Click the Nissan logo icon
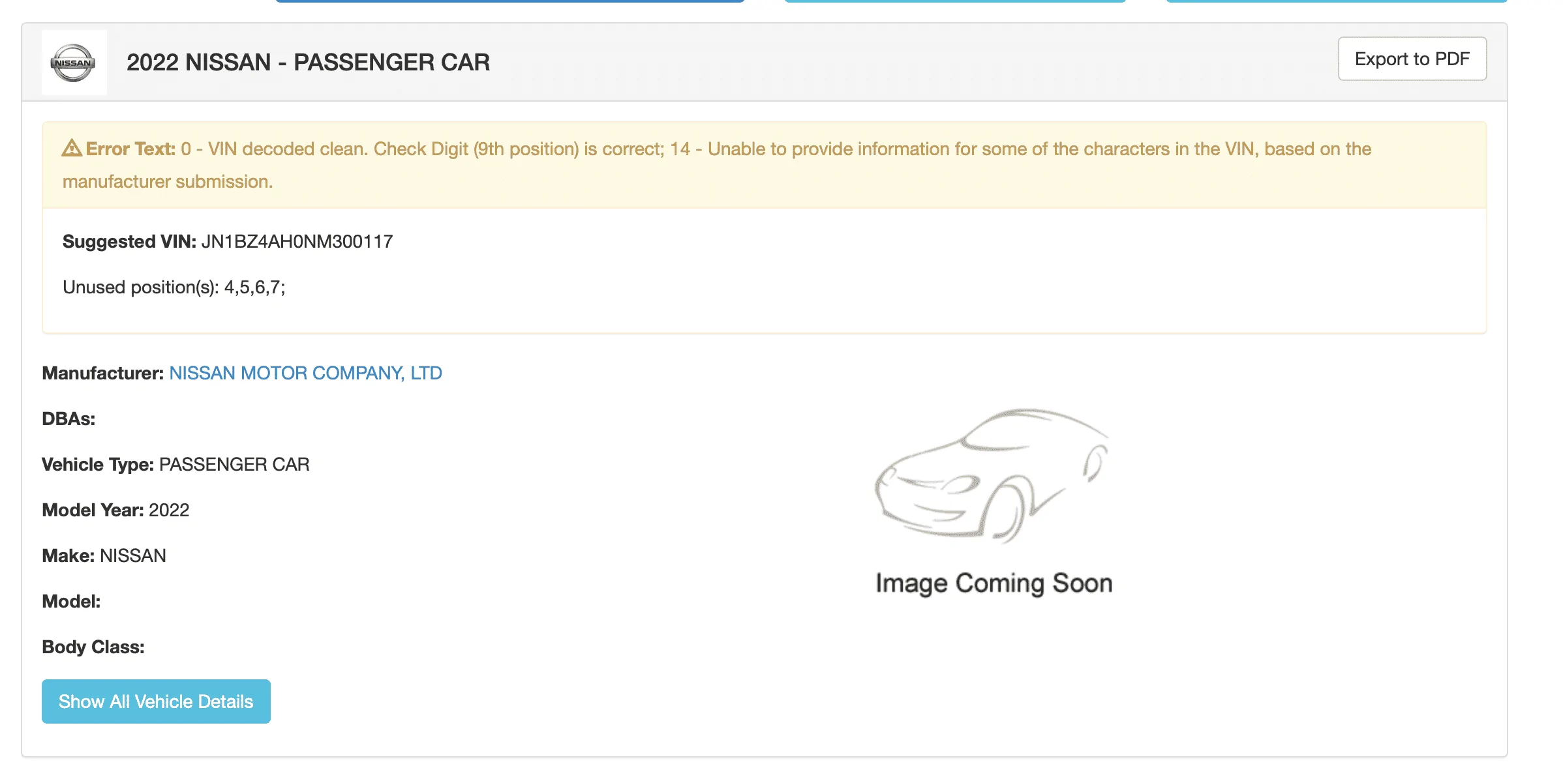Image resolution: width=1563 pixels, height=781 pixels. pyautogui.click(x=74, y=63)
